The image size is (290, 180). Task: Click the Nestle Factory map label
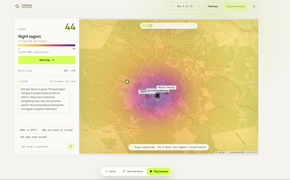pyautogui.click(x=166, y=87)
